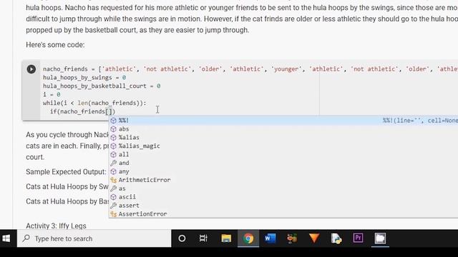Click the hula_hoops_by_basketball_court = 0 line
Viewport: 458px width, 257px height.
(102, 86)
